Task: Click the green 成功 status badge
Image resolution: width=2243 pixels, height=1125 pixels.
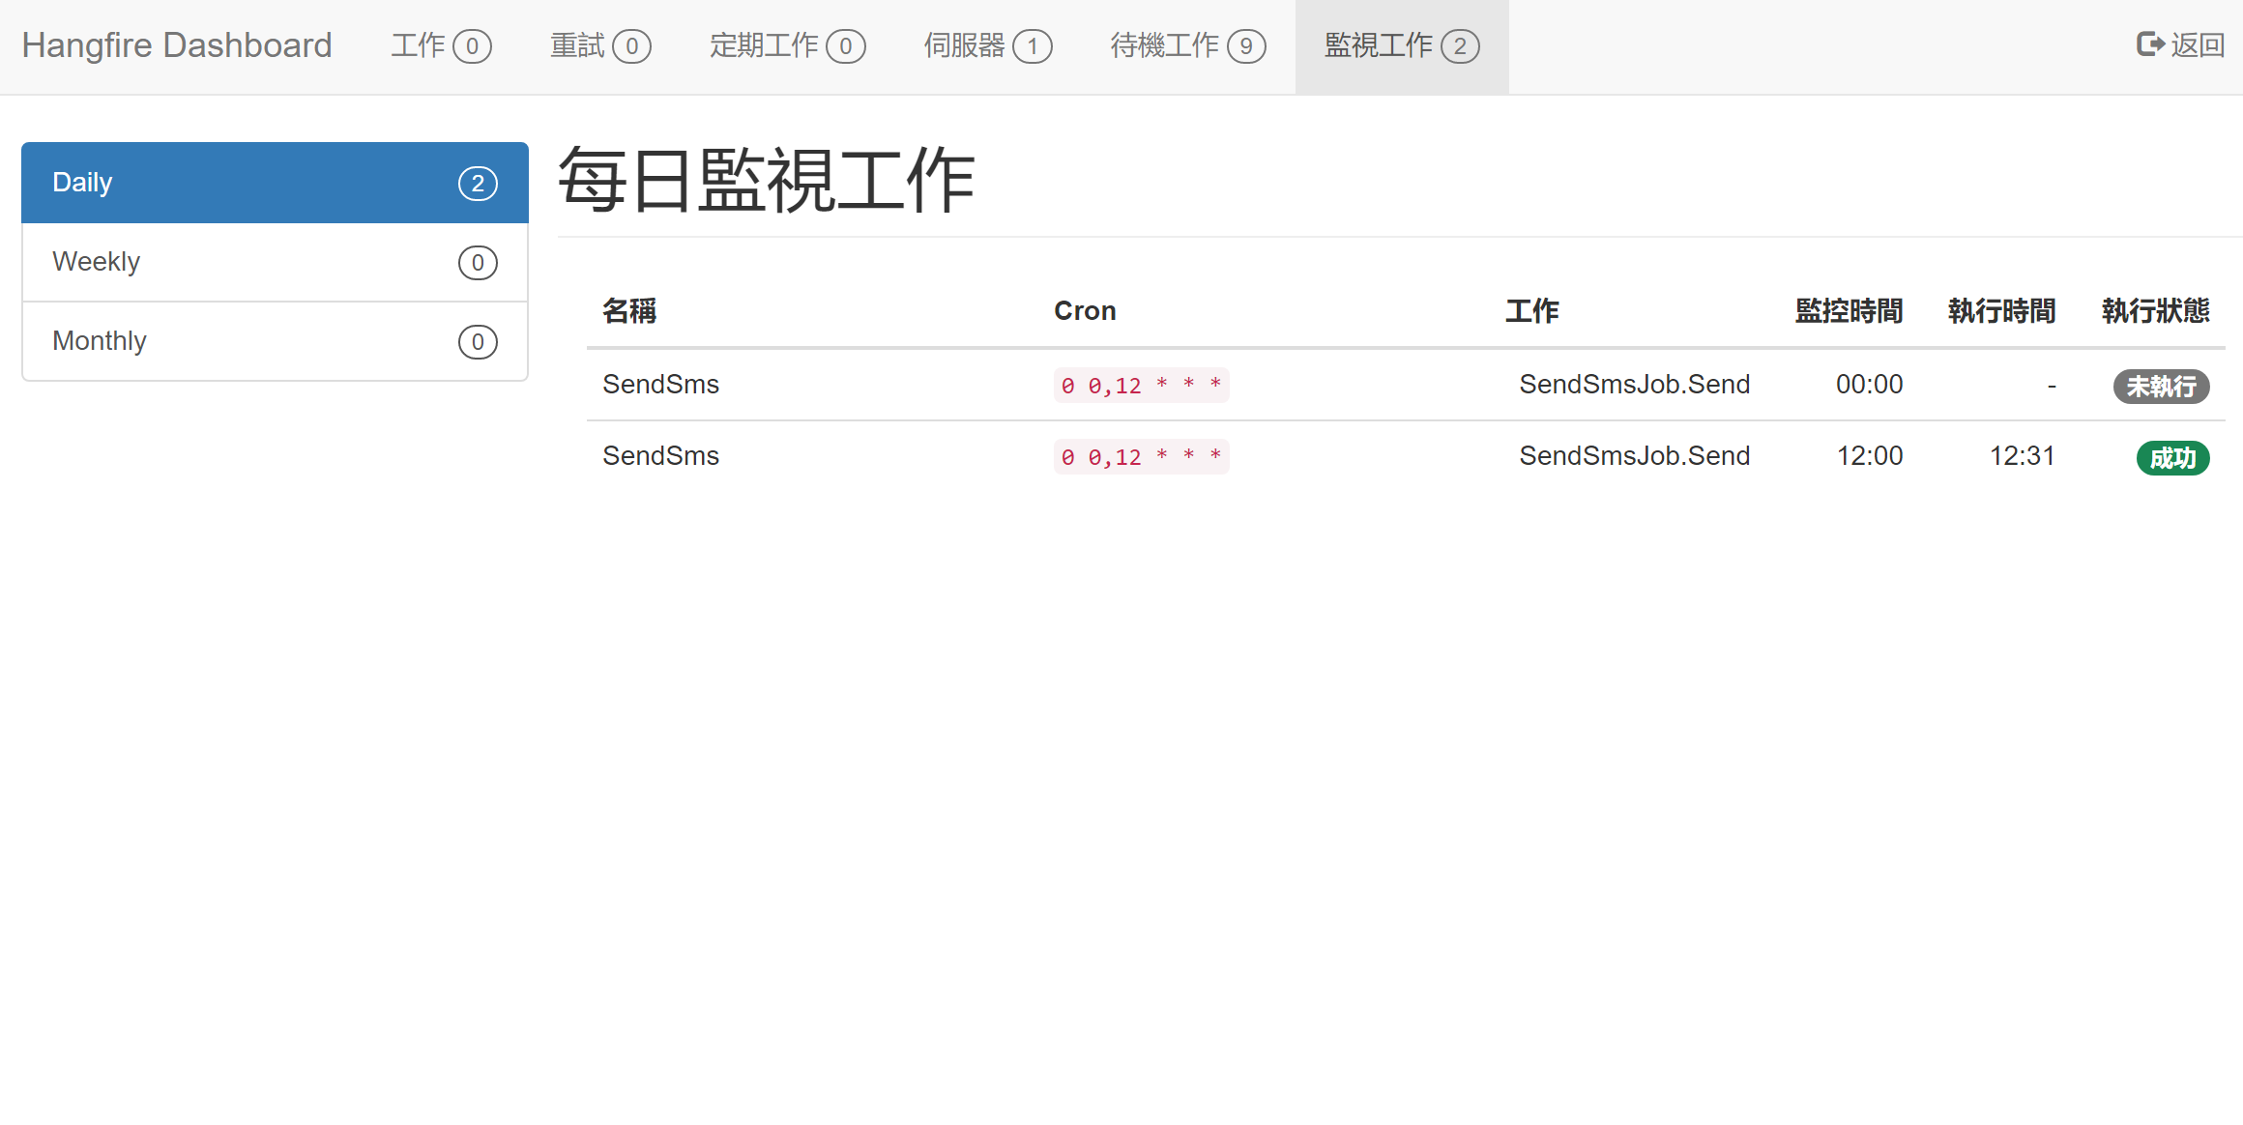Action: tap(2172, 458)
